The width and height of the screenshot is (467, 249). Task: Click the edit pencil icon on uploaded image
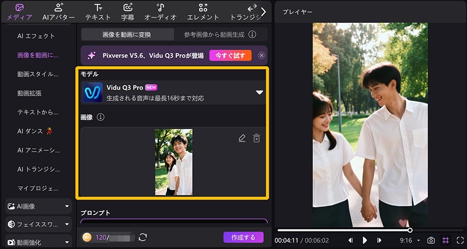[242, 138]
